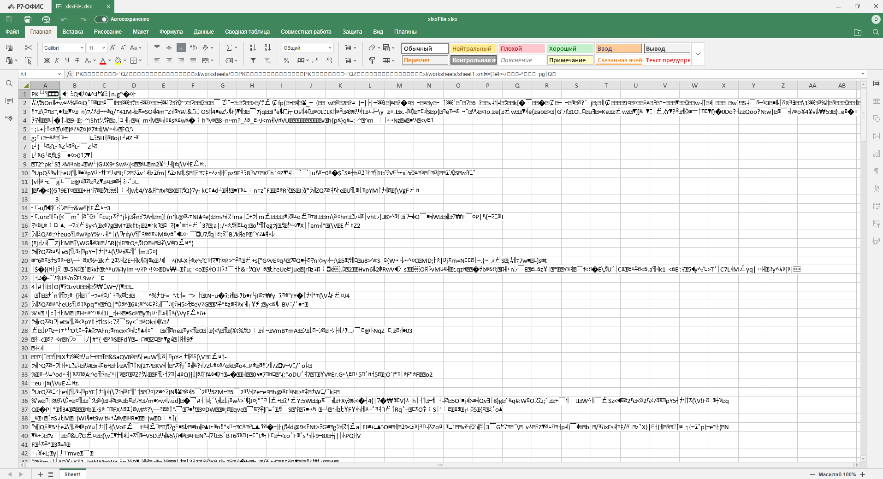Click the Cut scissors icon
883x479 pixels.
pos(28,47)
